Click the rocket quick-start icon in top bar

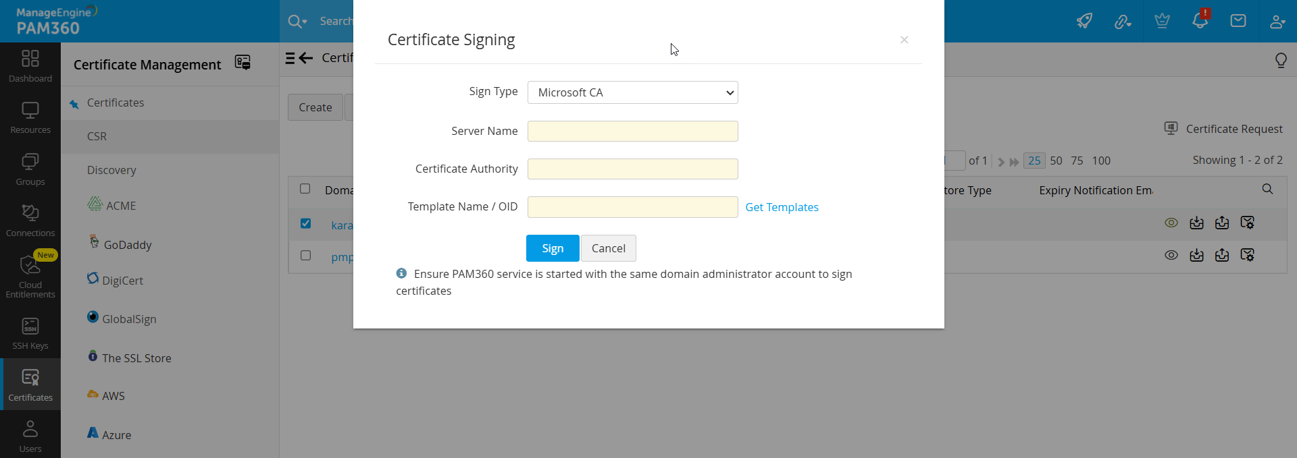[1085, 21]
